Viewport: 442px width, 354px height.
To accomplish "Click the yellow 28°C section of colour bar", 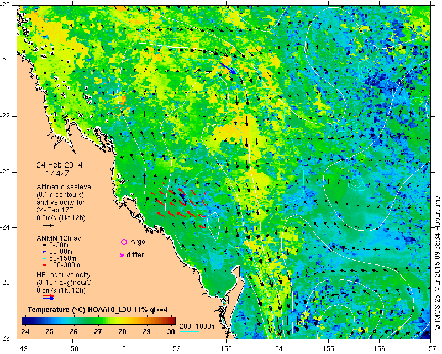I will coord(122,320).
